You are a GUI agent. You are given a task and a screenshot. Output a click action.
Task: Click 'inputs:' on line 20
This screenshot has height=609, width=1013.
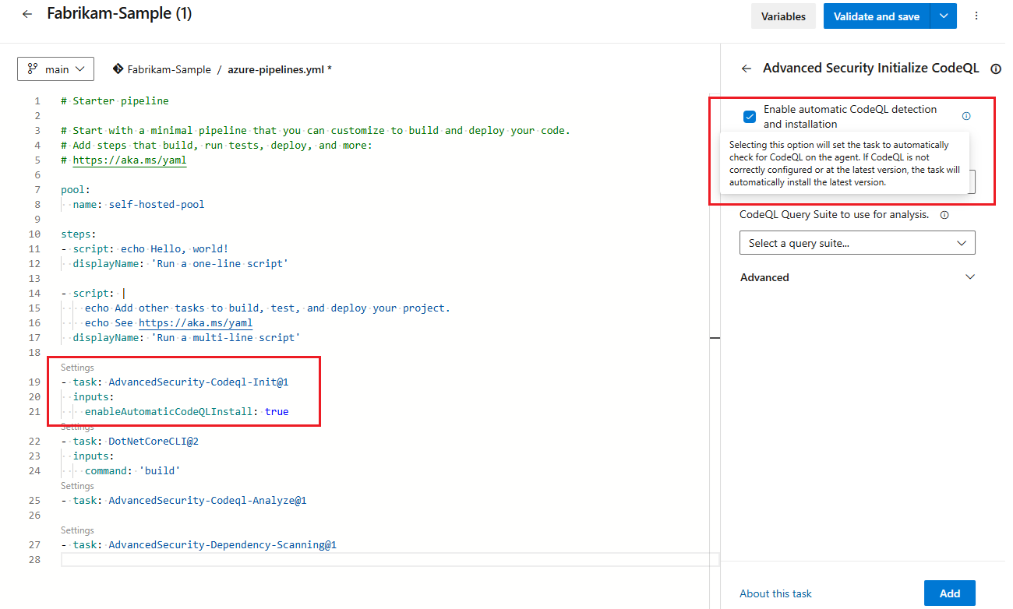tap(94, 396)
